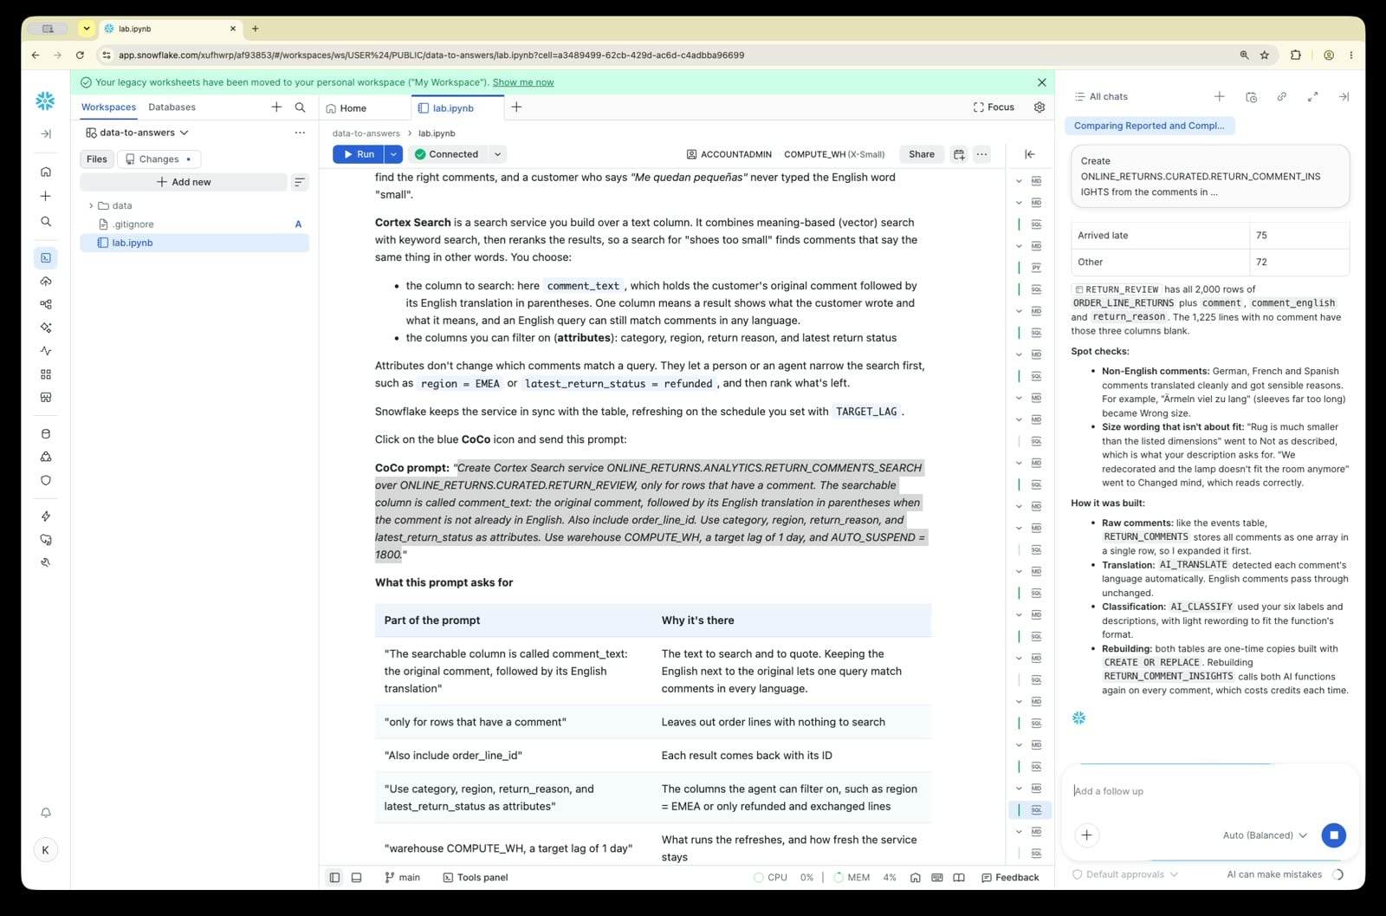The height and width of the screenshot is (916, 1386).
Task: Open chat history clock icon
Action: pos(1251,96)
